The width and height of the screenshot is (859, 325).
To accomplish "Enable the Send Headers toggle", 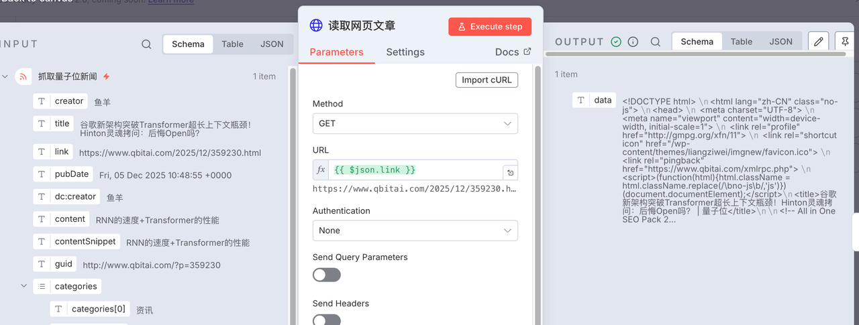I will coord(327,320).
